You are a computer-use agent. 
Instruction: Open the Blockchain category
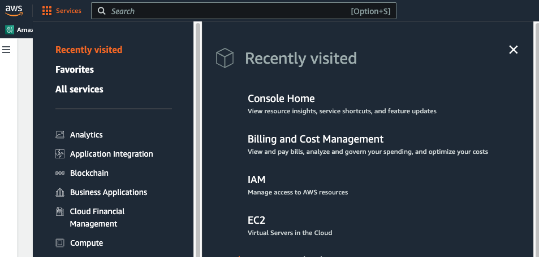tap(89, 173)
